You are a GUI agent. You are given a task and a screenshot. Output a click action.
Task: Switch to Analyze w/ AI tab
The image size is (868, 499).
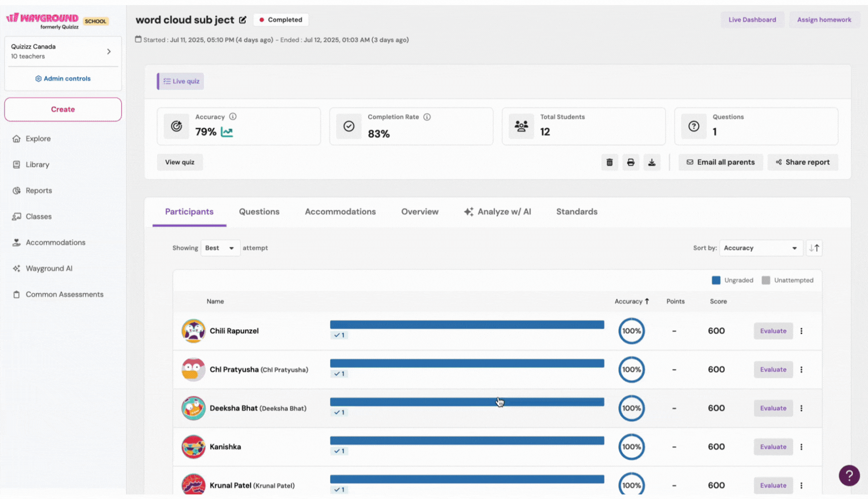[x=497, y=212]
